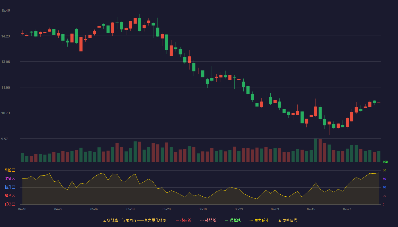Click the 低吸区 zone label

(10, 204)
